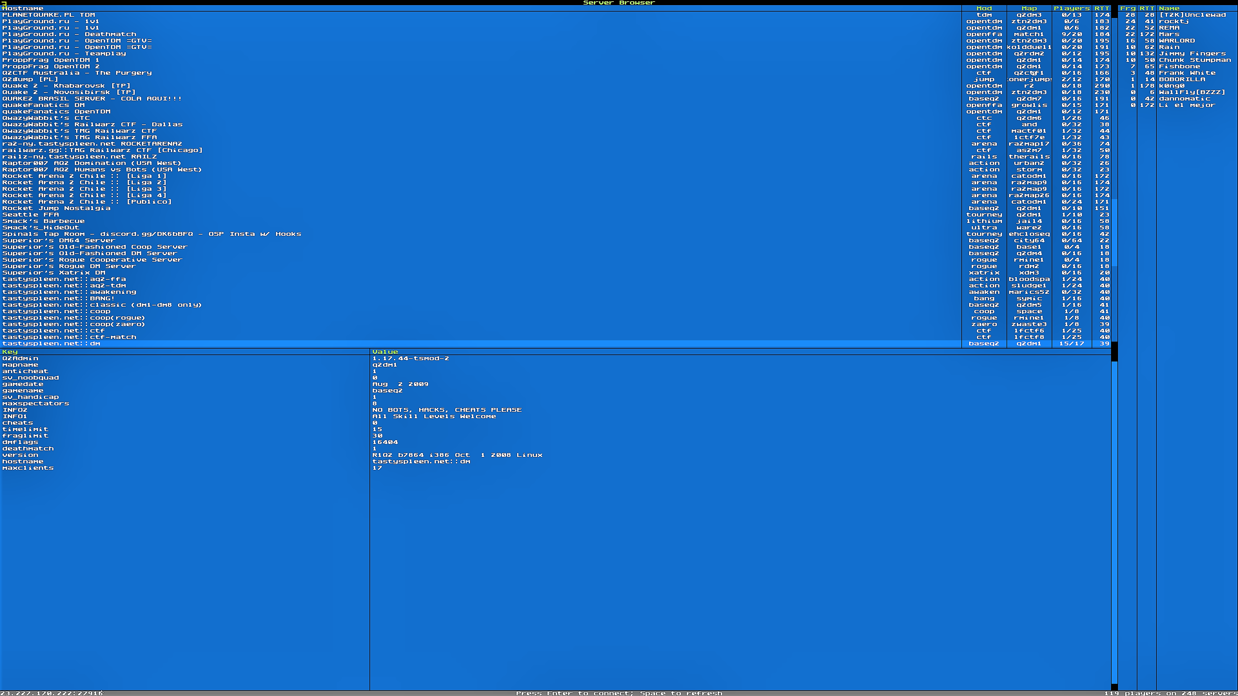Select Quake 2 - Khabarovsk [TP] server
Viewport: 1238px width, 696px height.
click(x=555, y=85)
